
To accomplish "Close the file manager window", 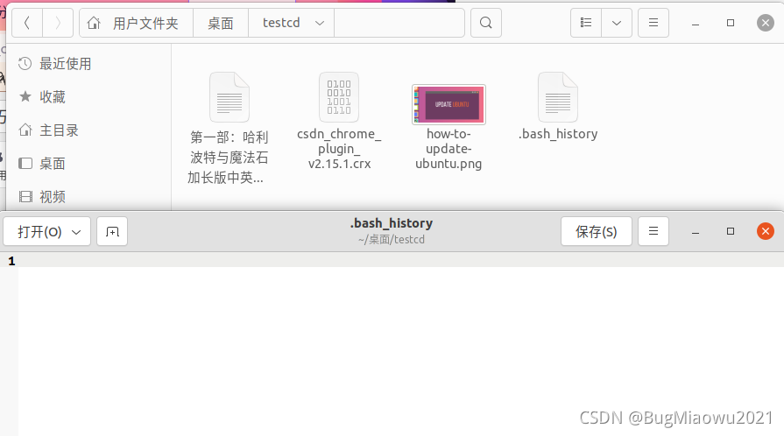I will [766, 23].
